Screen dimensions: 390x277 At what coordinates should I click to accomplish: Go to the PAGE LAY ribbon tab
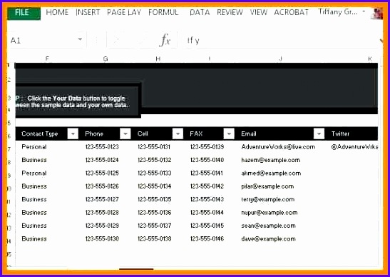pyautogui.click(x=124, y=12)
